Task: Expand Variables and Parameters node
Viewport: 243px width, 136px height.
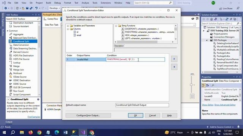Action: coord(68,26)
